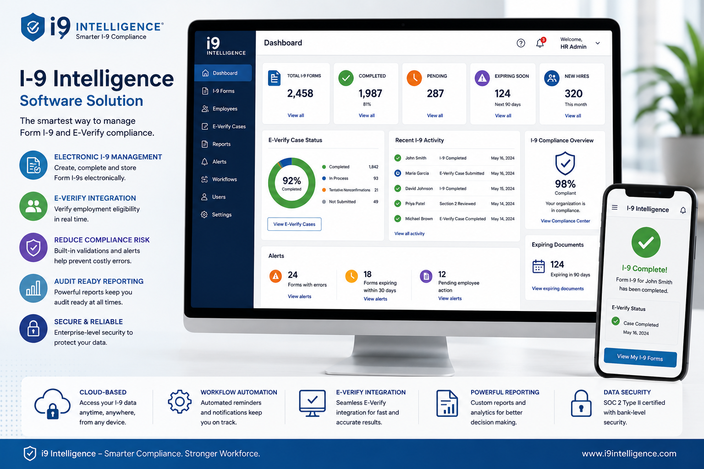Open the help question mark icon

521,43
